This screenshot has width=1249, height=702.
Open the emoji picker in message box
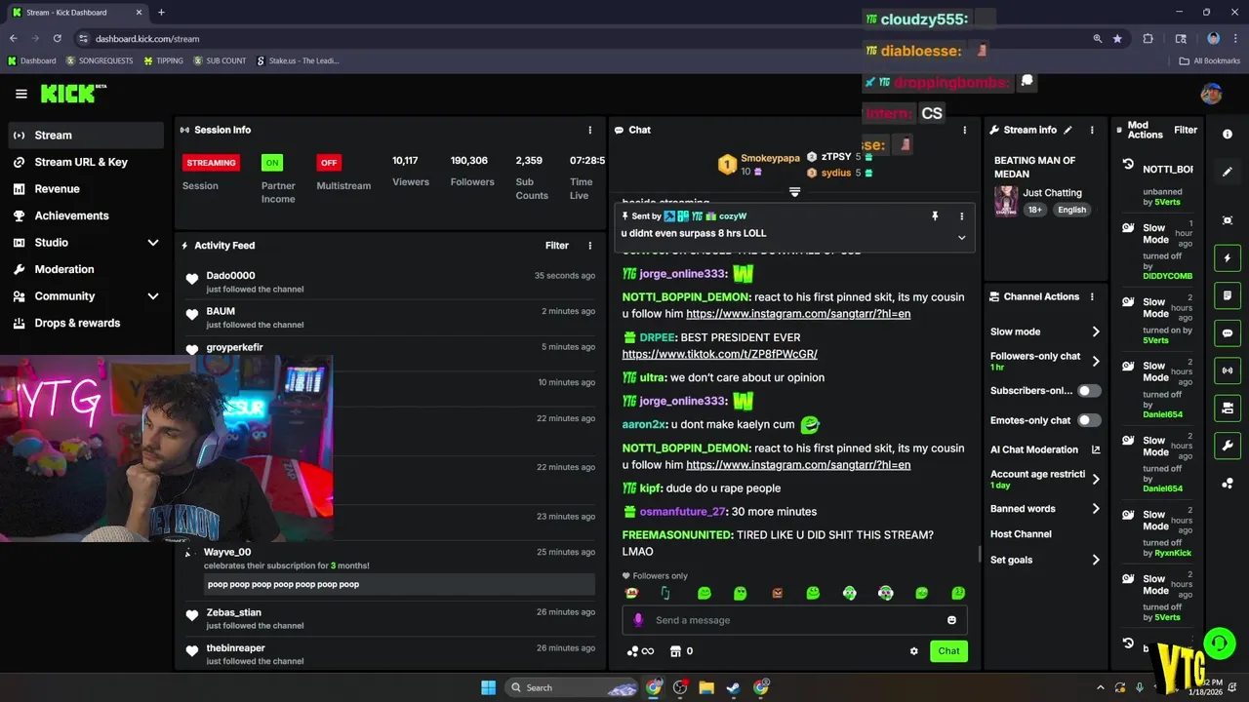951,620
